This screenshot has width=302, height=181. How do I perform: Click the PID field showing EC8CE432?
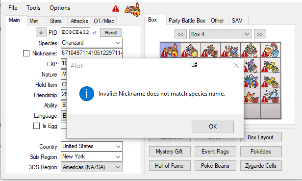[75, 32]
